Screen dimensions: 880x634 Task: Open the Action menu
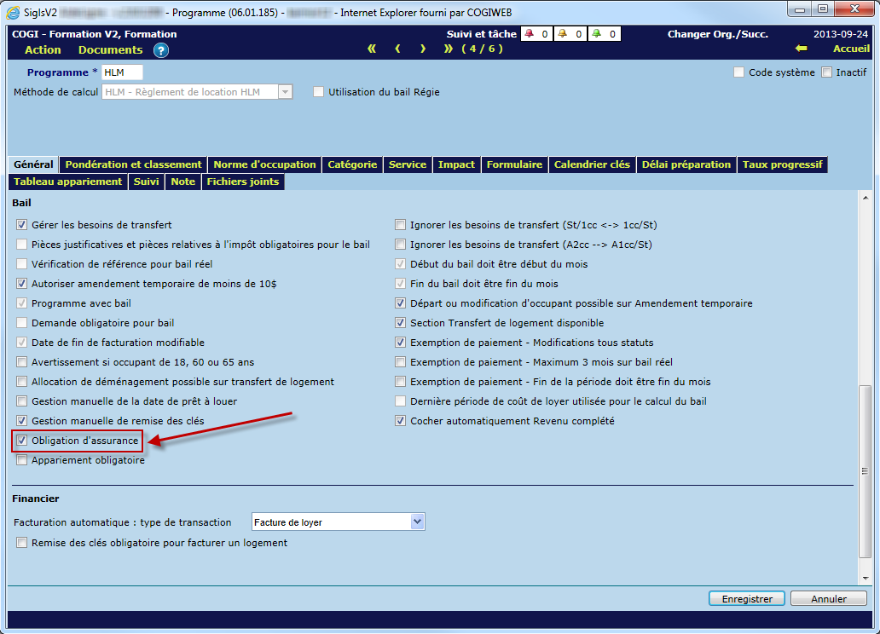[43, 50]
